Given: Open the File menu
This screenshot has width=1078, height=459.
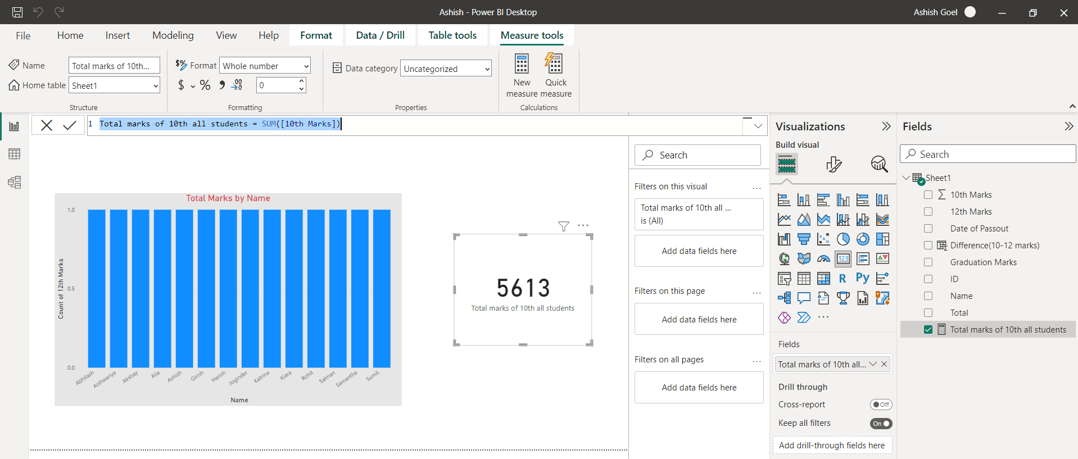Looking at the screenshot, I should tap(23, 35).
